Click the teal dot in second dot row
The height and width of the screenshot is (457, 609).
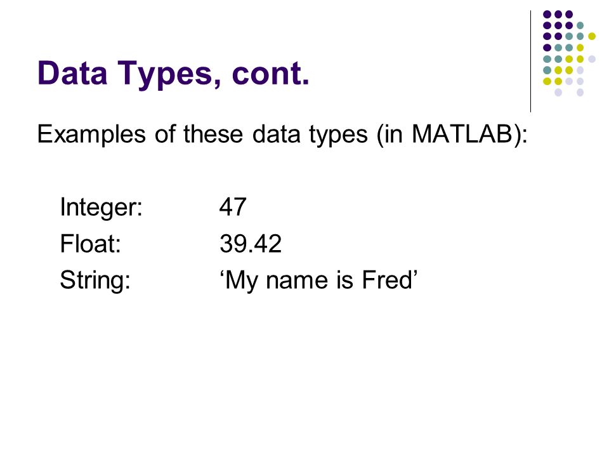pos(580,25)
